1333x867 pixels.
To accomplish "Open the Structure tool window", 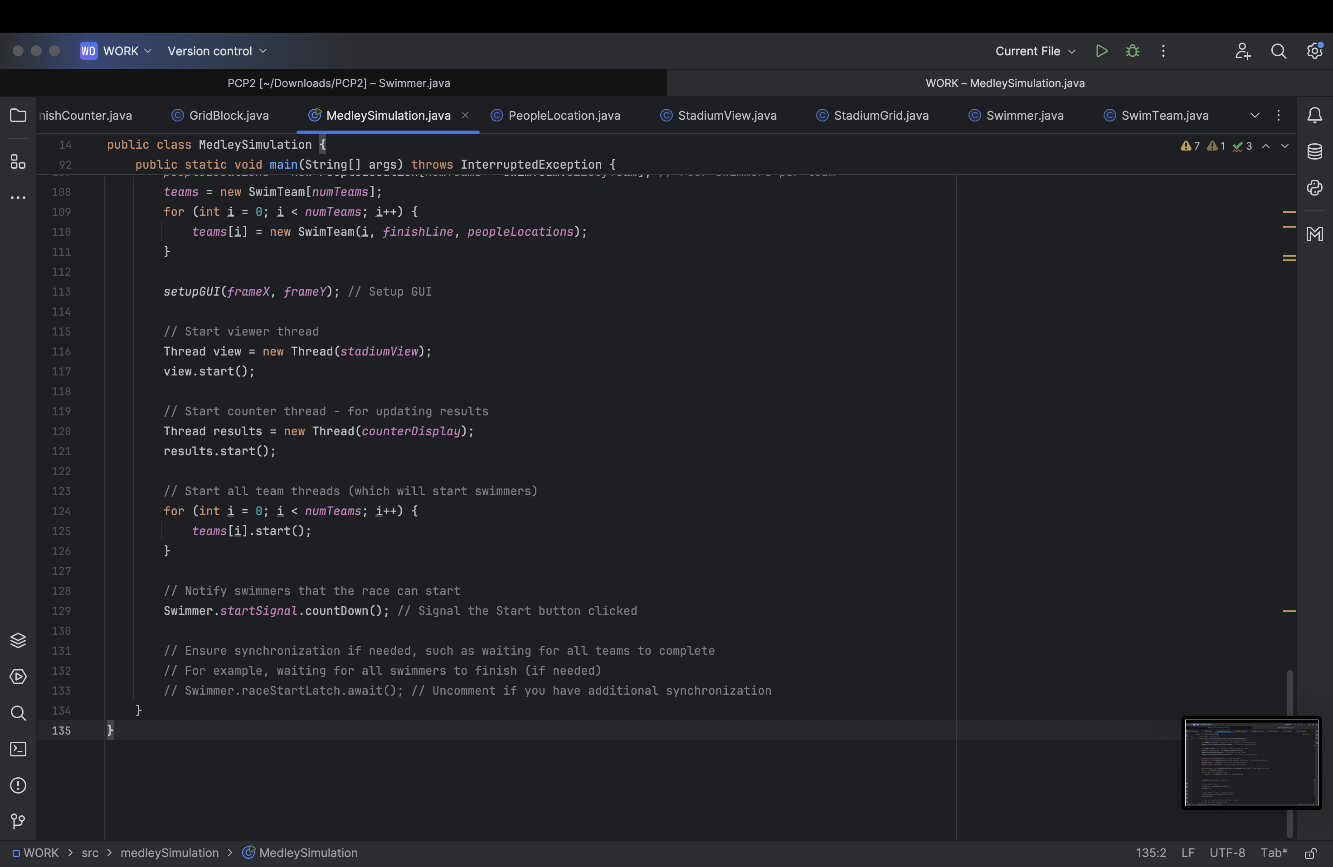I will click(18, 162).
